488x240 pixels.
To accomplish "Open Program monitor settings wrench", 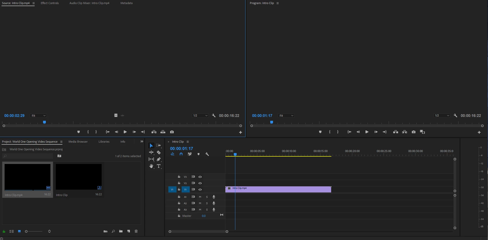I will (455, 116).
